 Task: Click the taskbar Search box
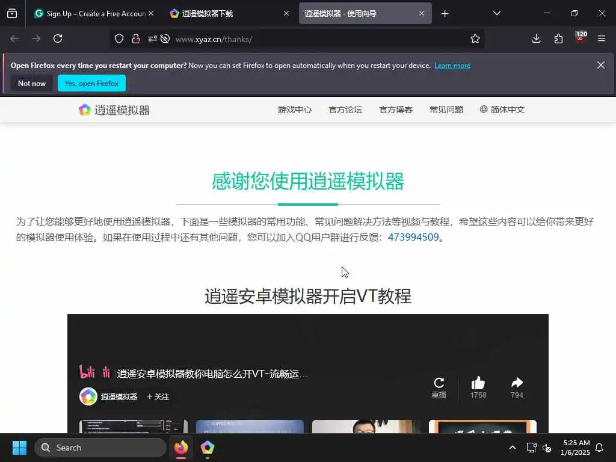pos(100,448)
